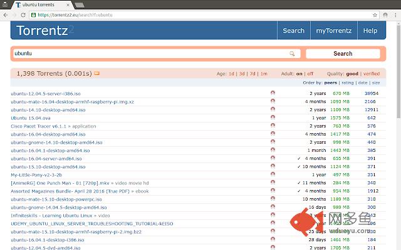
Task: Click the browser address bar URL
Action: pos(75,15)
